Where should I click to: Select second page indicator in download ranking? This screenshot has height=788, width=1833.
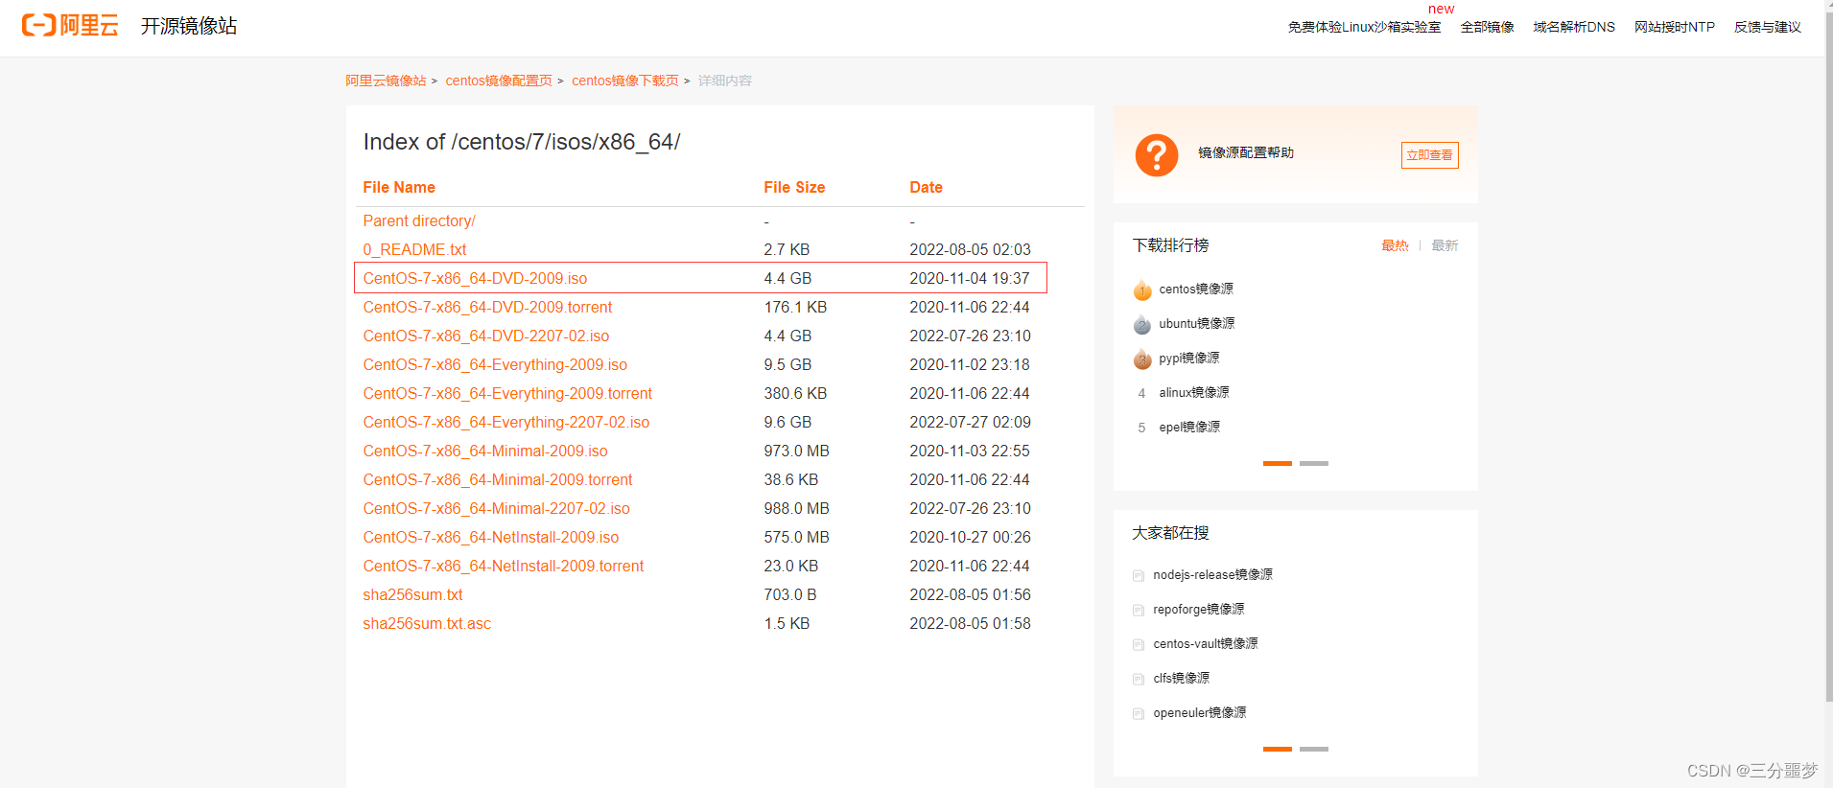tap(1314, 463)
